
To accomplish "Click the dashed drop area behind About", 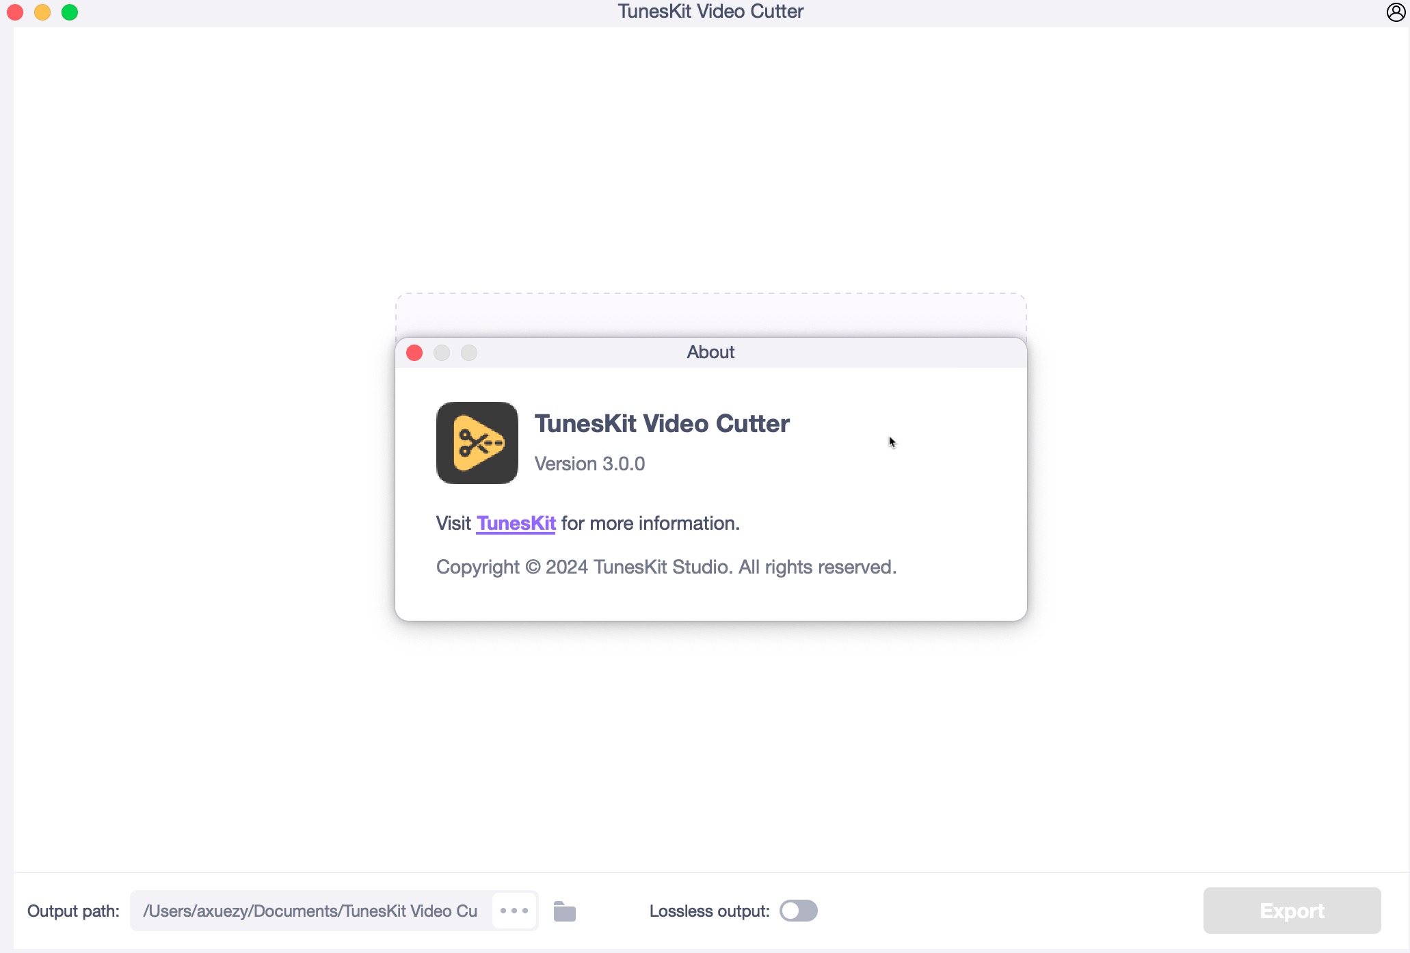I will 711,315.
